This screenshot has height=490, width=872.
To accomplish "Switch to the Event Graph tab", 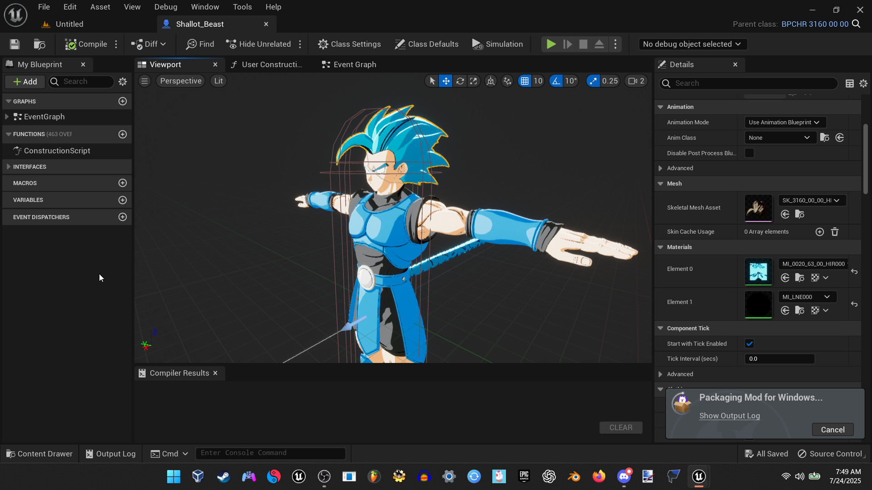I will [354, 64].
